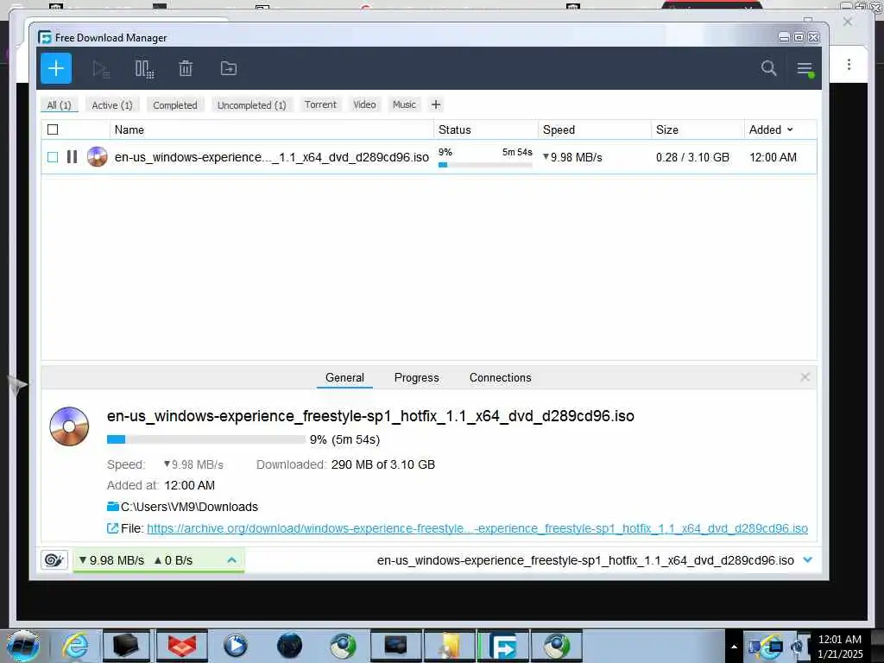
Task: Filter by the Music tag
Action: coord(404,104)
